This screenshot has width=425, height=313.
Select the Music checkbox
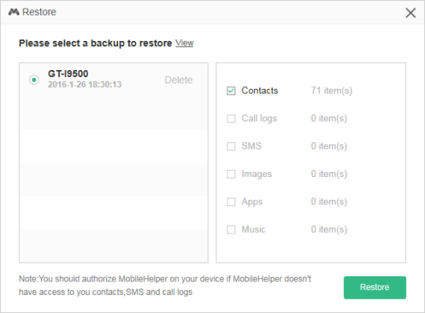pos(231,230)
